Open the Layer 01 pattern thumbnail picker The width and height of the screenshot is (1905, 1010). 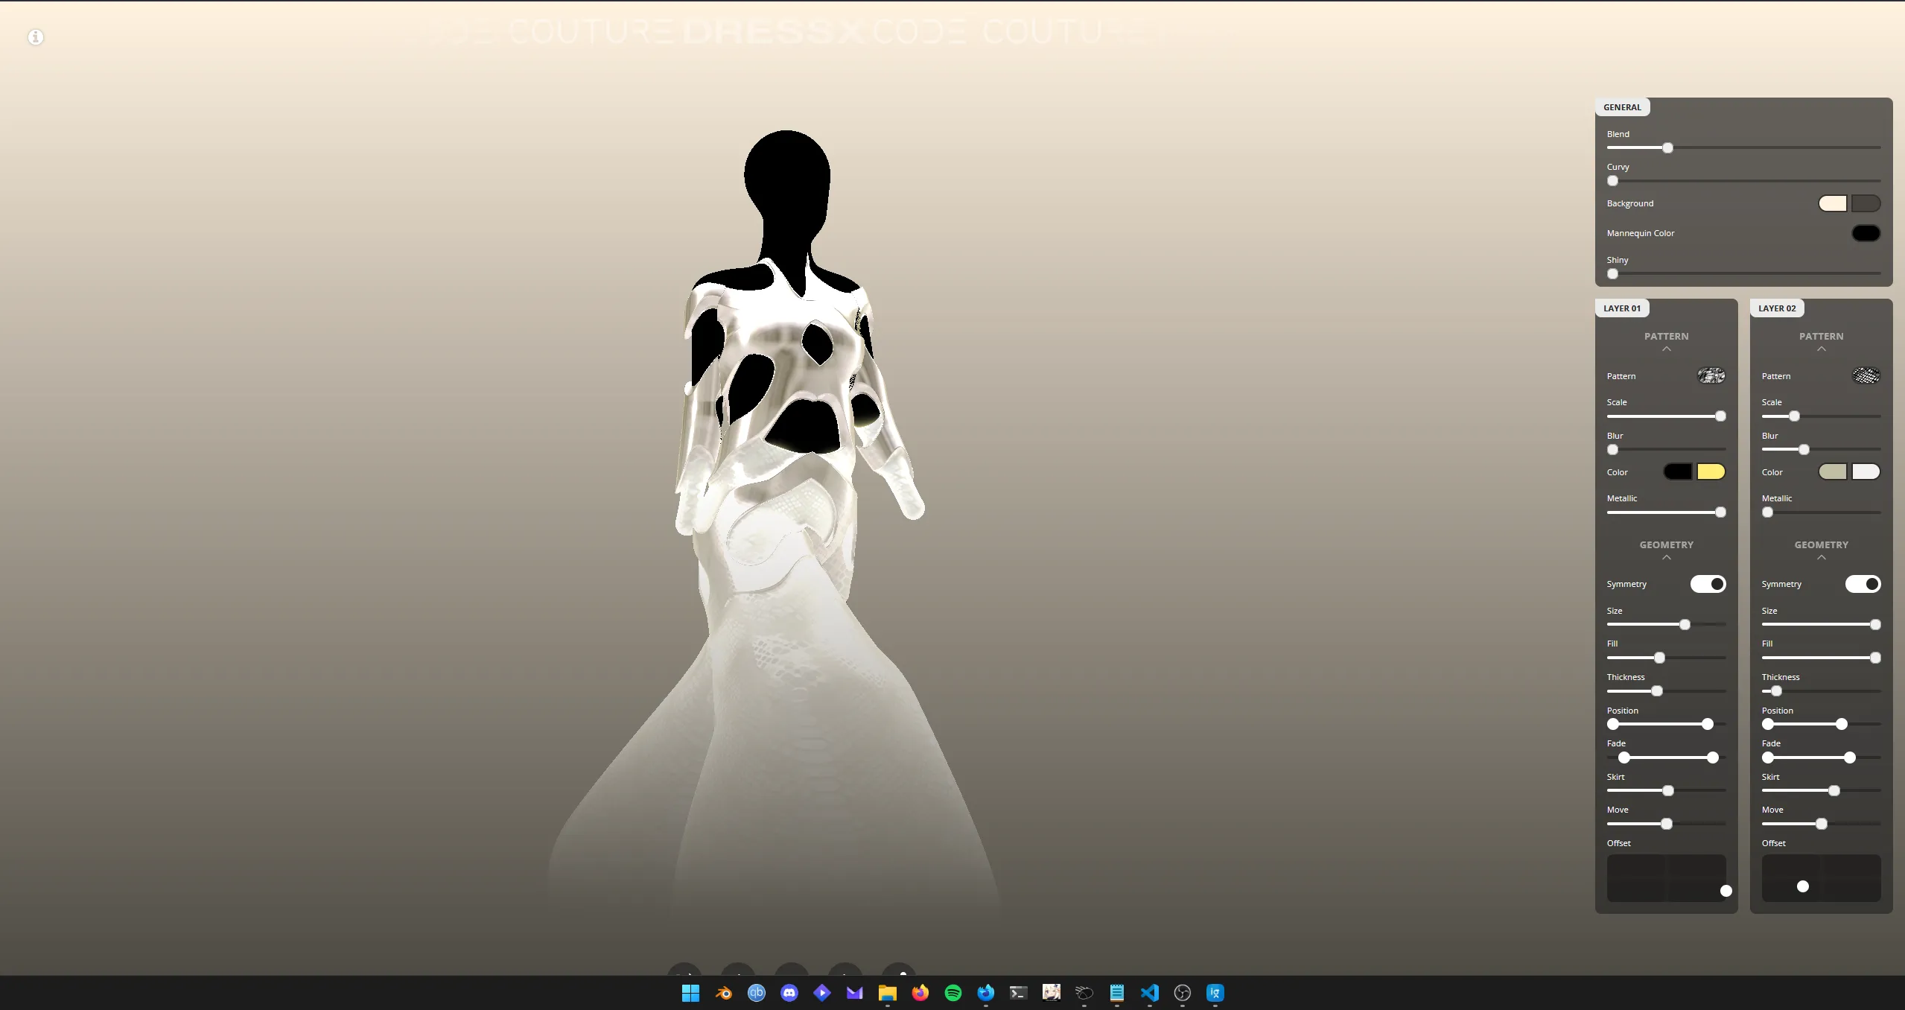tap(1711, 375)
